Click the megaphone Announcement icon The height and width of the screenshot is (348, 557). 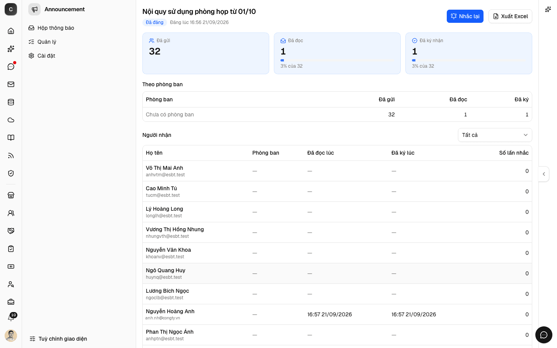point(34,9)
